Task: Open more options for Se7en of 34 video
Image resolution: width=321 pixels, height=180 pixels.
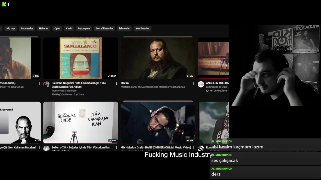Action: (x=116, y=148)
